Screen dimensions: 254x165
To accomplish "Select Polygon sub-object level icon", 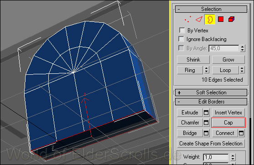I will coord(221,19).
